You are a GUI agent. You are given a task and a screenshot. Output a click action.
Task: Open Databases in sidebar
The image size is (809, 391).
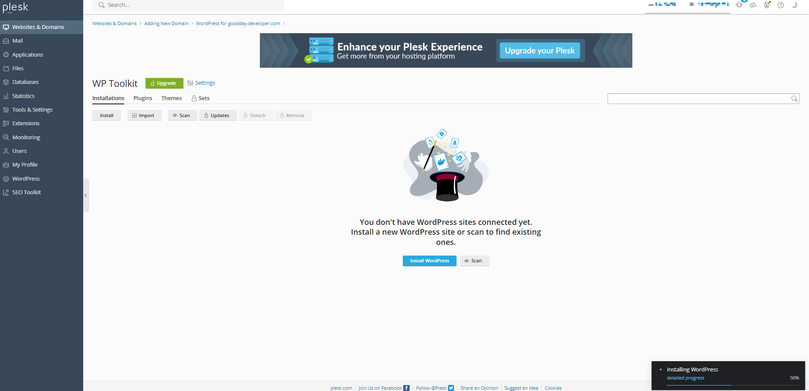[41, 82]
